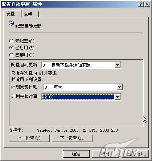
Task: Close the dialog with the X button
Action: (147, 4)
